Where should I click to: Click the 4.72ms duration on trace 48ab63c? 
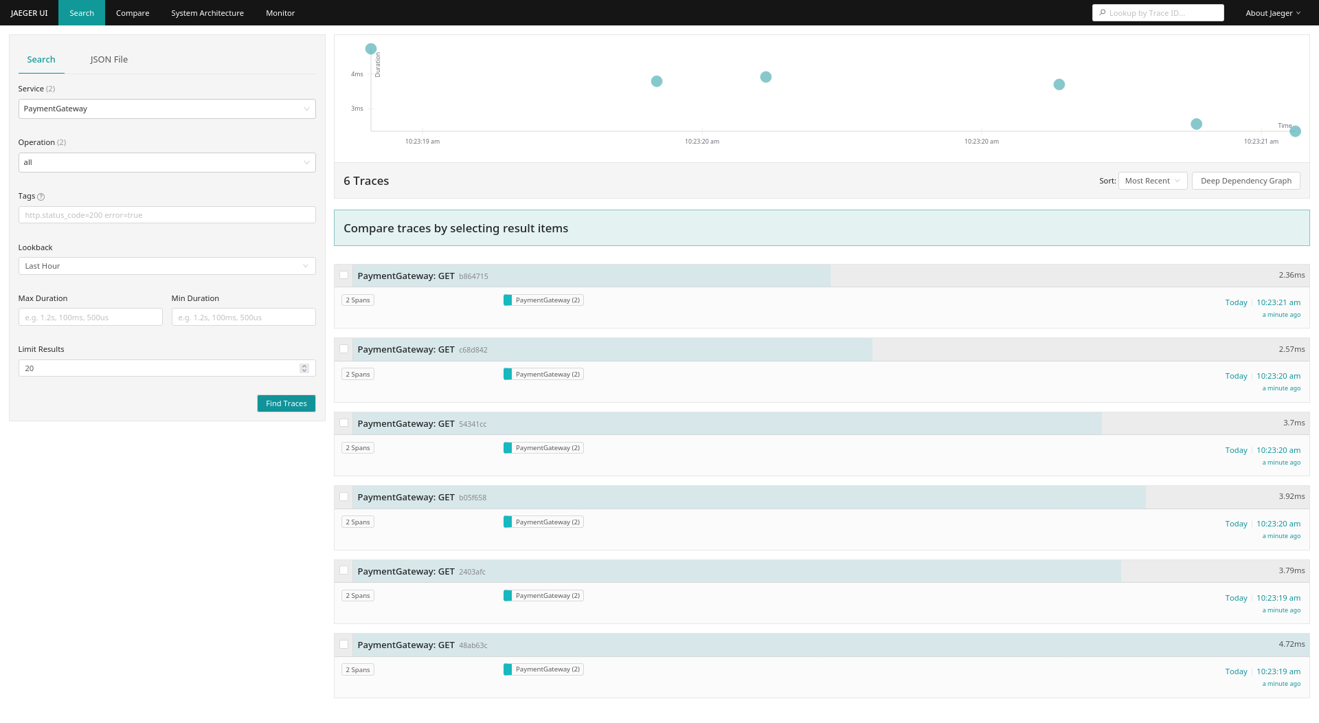coord(1292,645)
